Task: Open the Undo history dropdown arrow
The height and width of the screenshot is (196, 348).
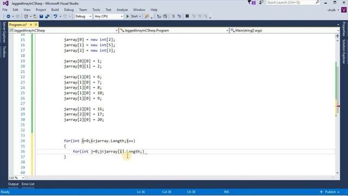Action: tap(60, 16)
